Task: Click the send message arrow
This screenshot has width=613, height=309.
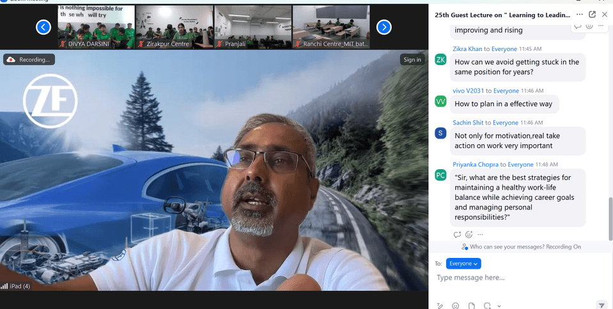Action: click(601, 305)
